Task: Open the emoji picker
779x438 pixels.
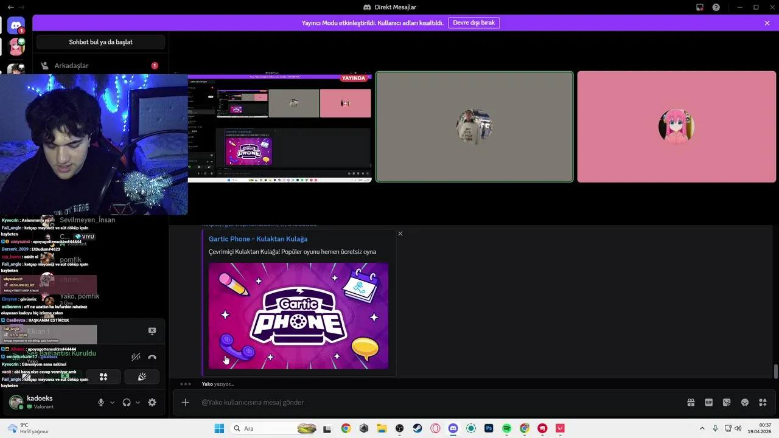Action: [x=745, y=402]
